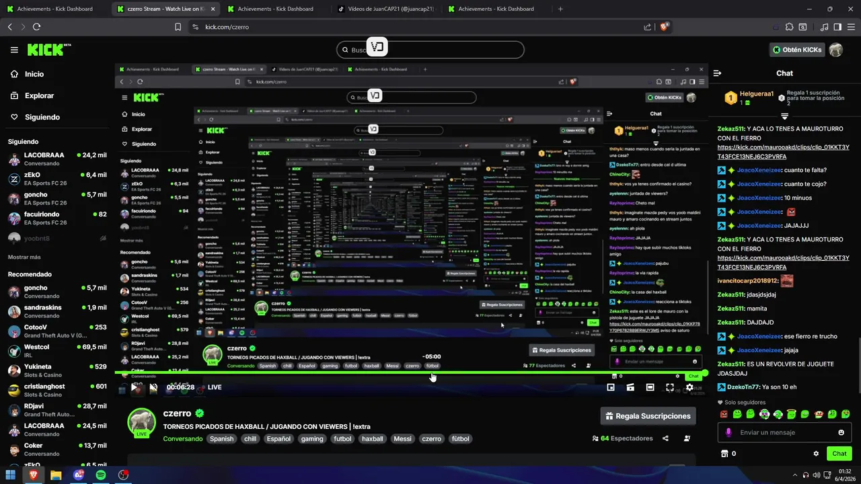Collapse the chat panel with the arrow icon
861x484 pixels.
click(x=717, y=73)
